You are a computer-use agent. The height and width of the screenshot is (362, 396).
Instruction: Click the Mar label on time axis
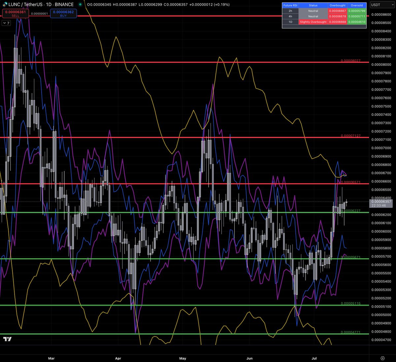coord(51,358)
